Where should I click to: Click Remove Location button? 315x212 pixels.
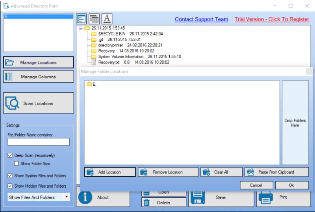pos(168,172)
